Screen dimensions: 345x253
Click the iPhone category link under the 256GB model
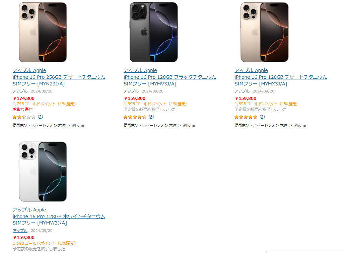(78, 125)
